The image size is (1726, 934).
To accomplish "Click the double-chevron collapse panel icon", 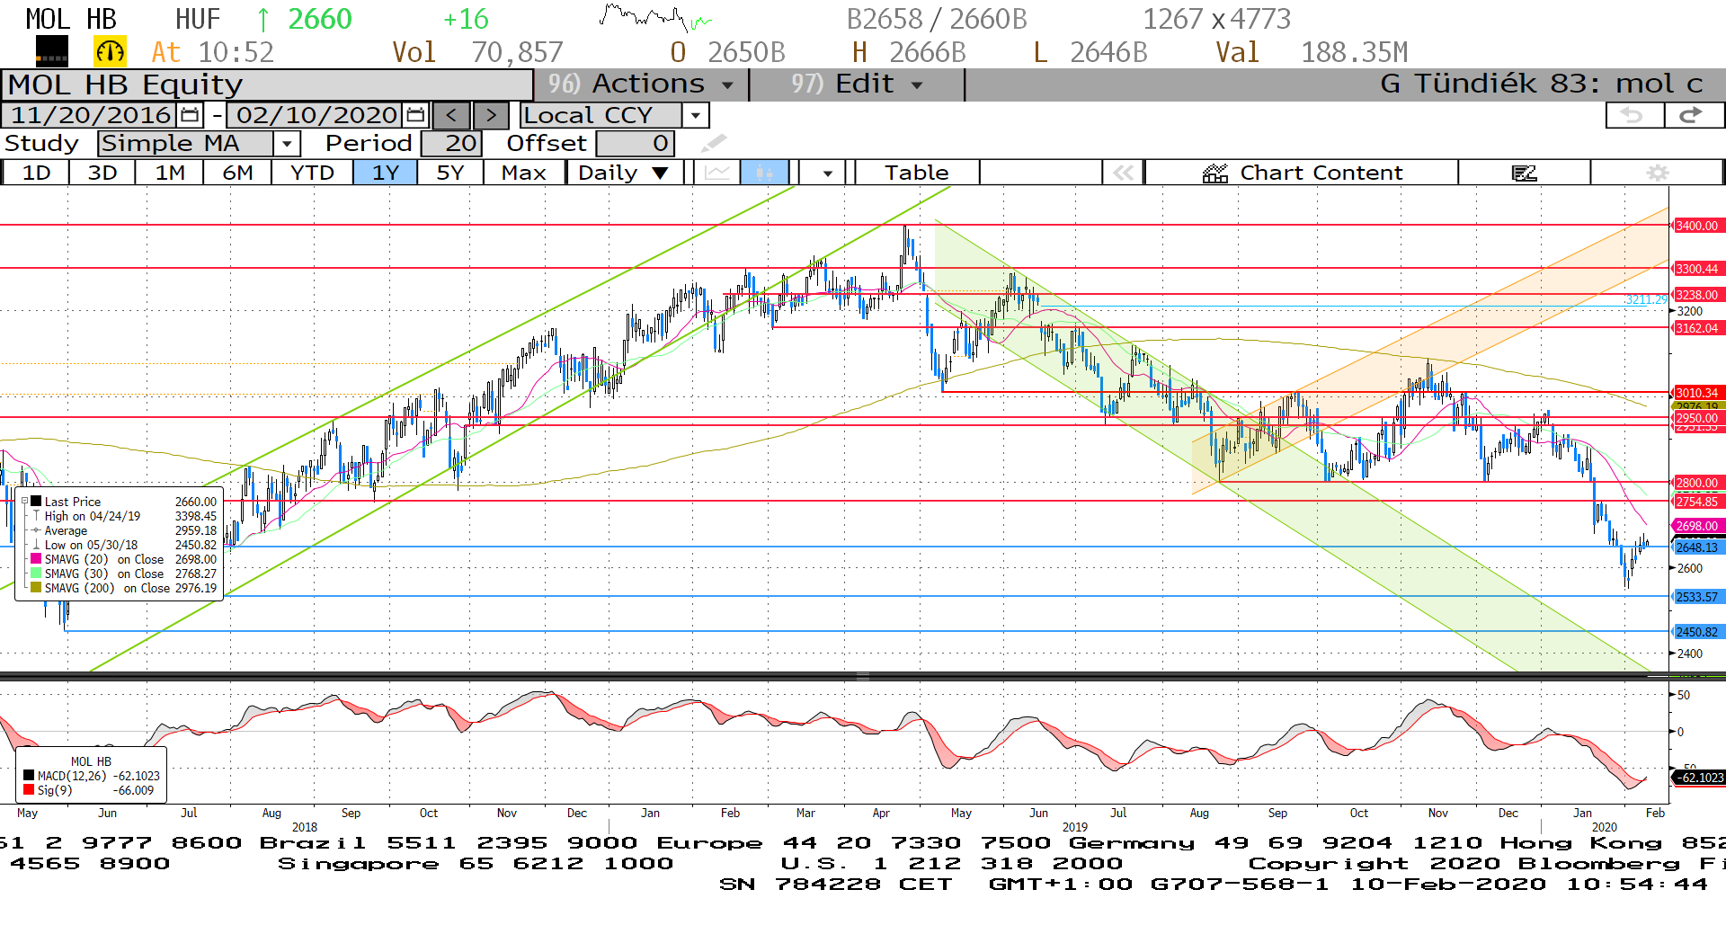I will pyautogui.click(x=1123, y=173).
